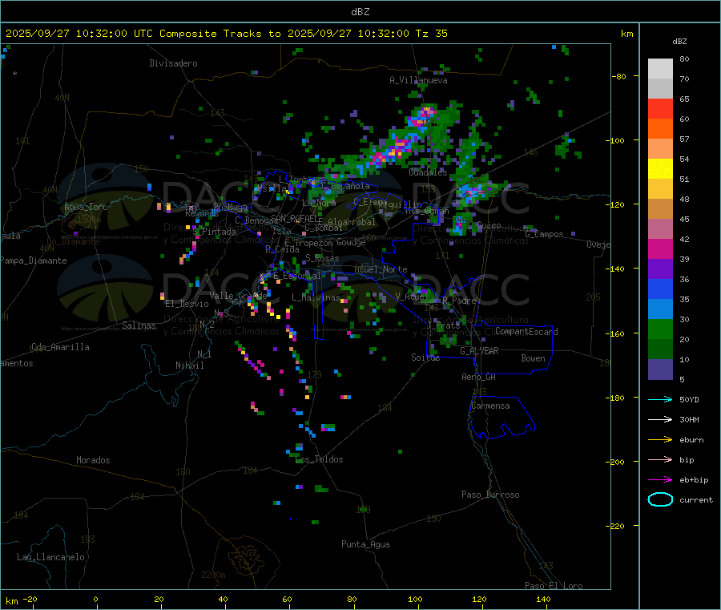Pick the light gray top swatch in dBZ scale
Viewport: 721px width, 610px height.
click(660, 69)
